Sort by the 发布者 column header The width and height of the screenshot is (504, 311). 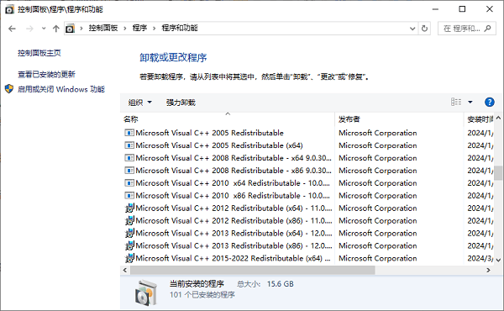[x=399, y=119]
